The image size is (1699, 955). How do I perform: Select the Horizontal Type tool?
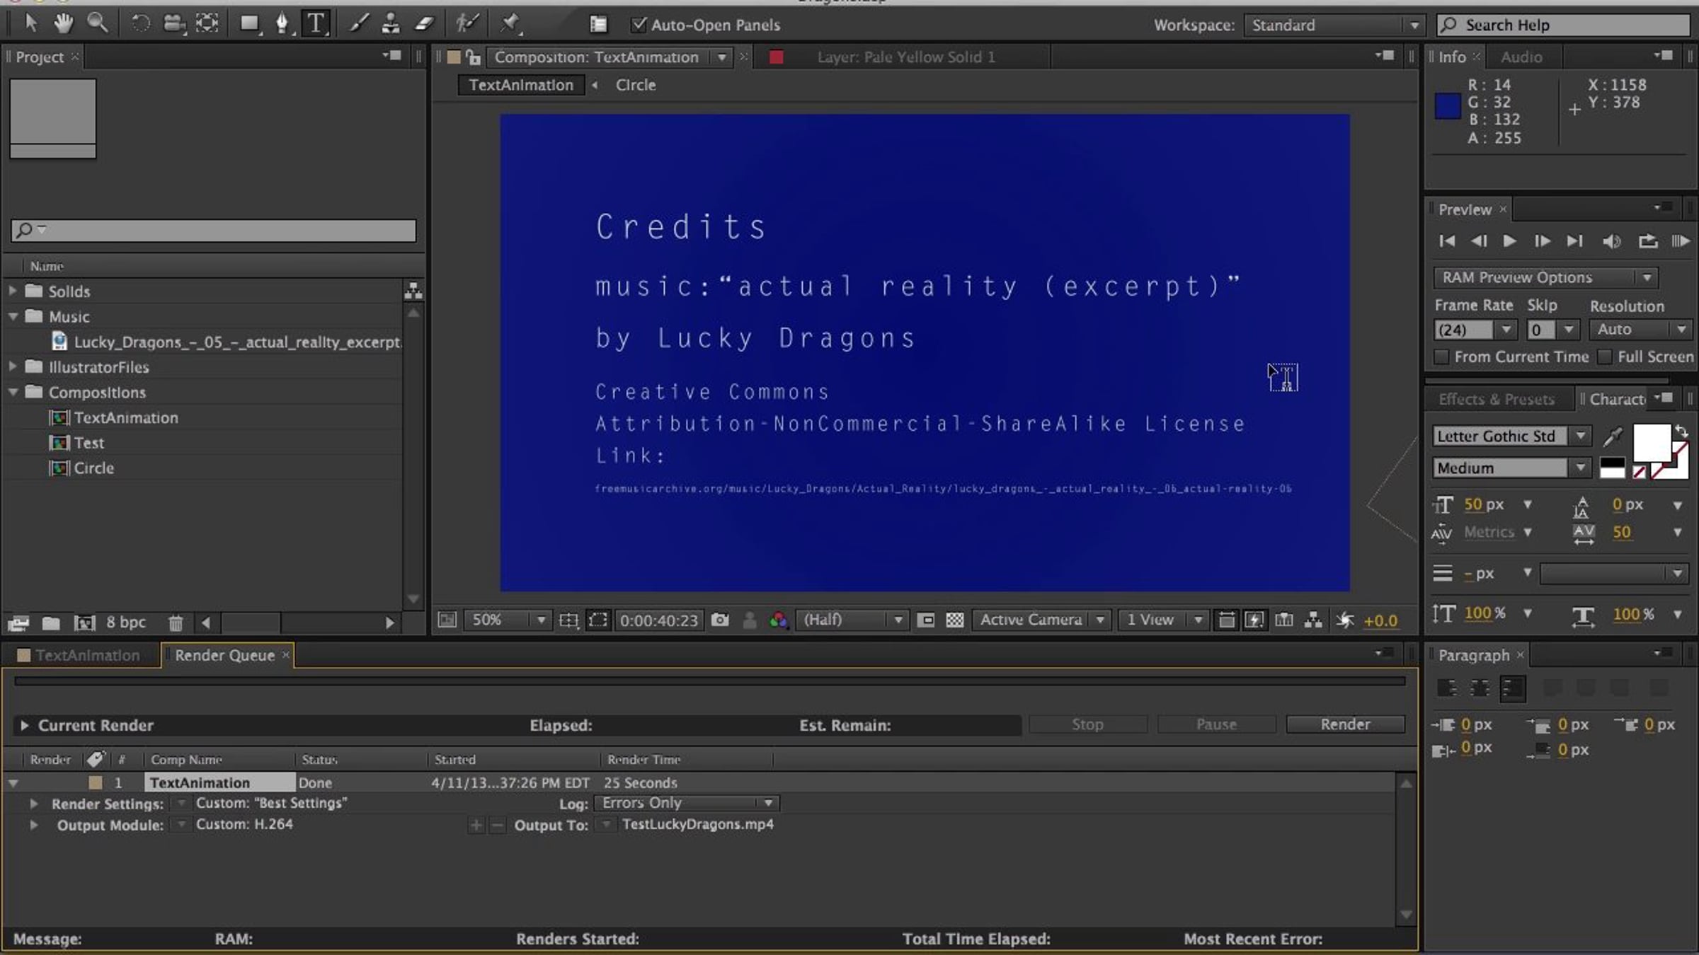click(x=316, y=24)
